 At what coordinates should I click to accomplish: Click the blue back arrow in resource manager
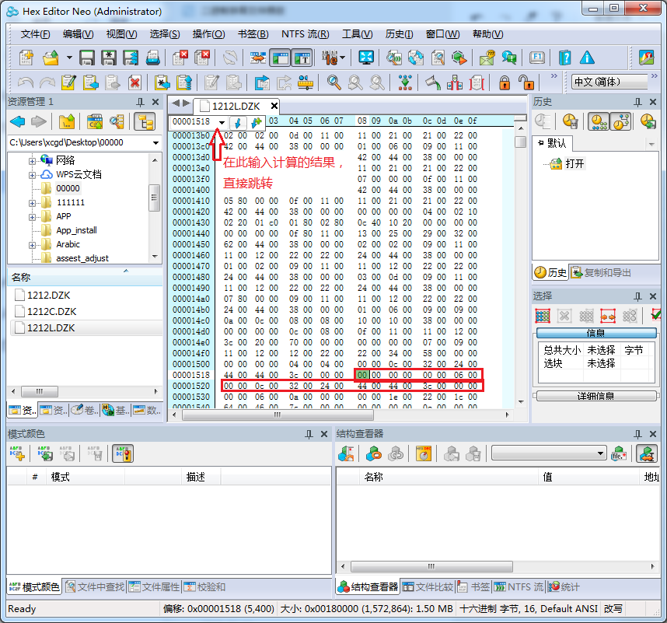click(17, 121)
